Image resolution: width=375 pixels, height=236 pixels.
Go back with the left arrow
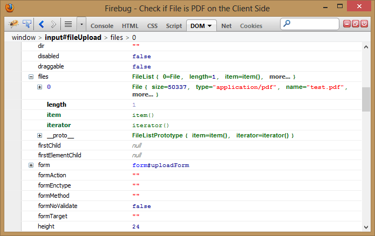coord(42,25)
